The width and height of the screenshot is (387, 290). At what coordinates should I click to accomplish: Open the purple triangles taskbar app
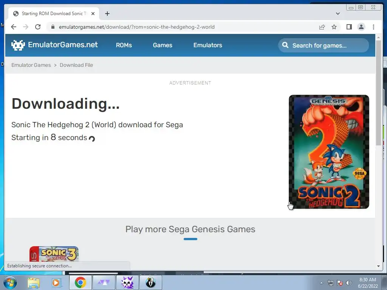coord(104,282)
